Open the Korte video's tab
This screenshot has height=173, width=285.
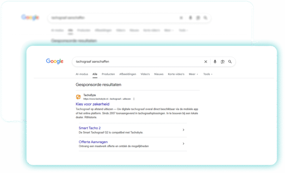click(x=176, y=74)
